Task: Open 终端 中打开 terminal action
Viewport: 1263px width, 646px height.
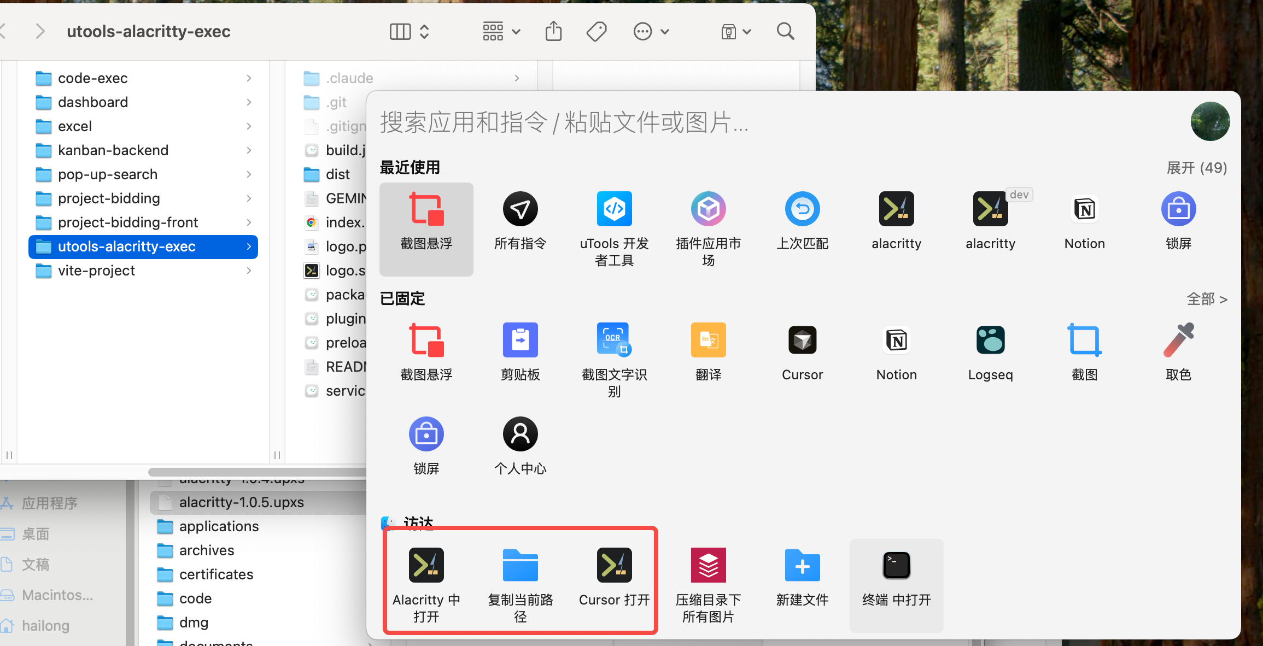Action: [x=896, y=565]
